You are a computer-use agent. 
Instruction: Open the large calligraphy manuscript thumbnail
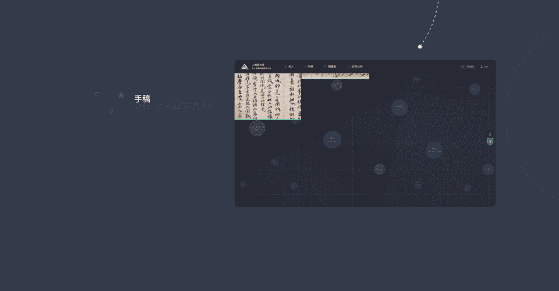click(268, 97)
